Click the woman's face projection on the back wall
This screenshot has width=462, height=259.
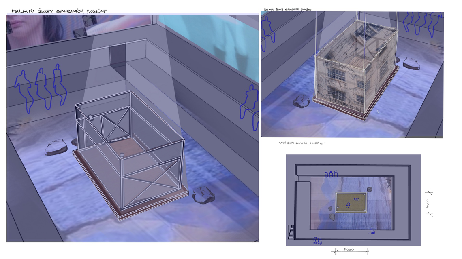[38, 29]
